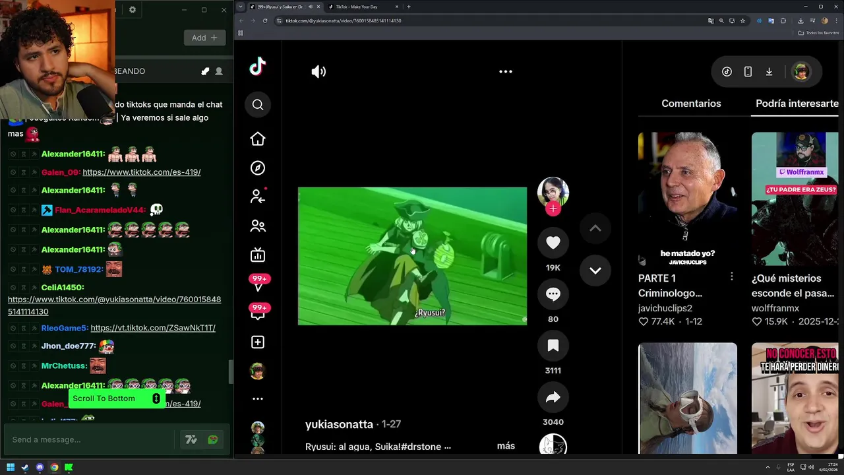Switch to the Comentarios tab
844x475 pixels.
point(691,104)
